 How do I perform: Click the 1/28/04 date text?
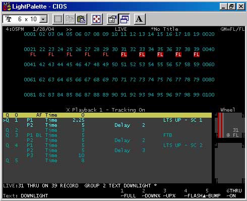point(43,29)
